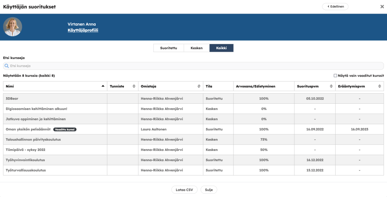
Task: Switch to the Suoritettu tab
Action: pos(168,48)
